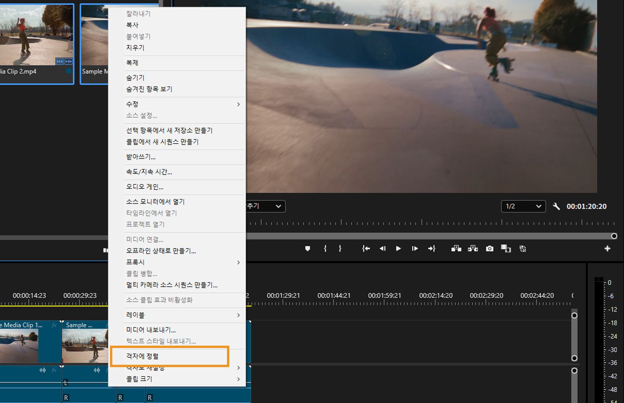Step back one frame
The height and width of the screenshot is (403, 624).
[383, 249]
